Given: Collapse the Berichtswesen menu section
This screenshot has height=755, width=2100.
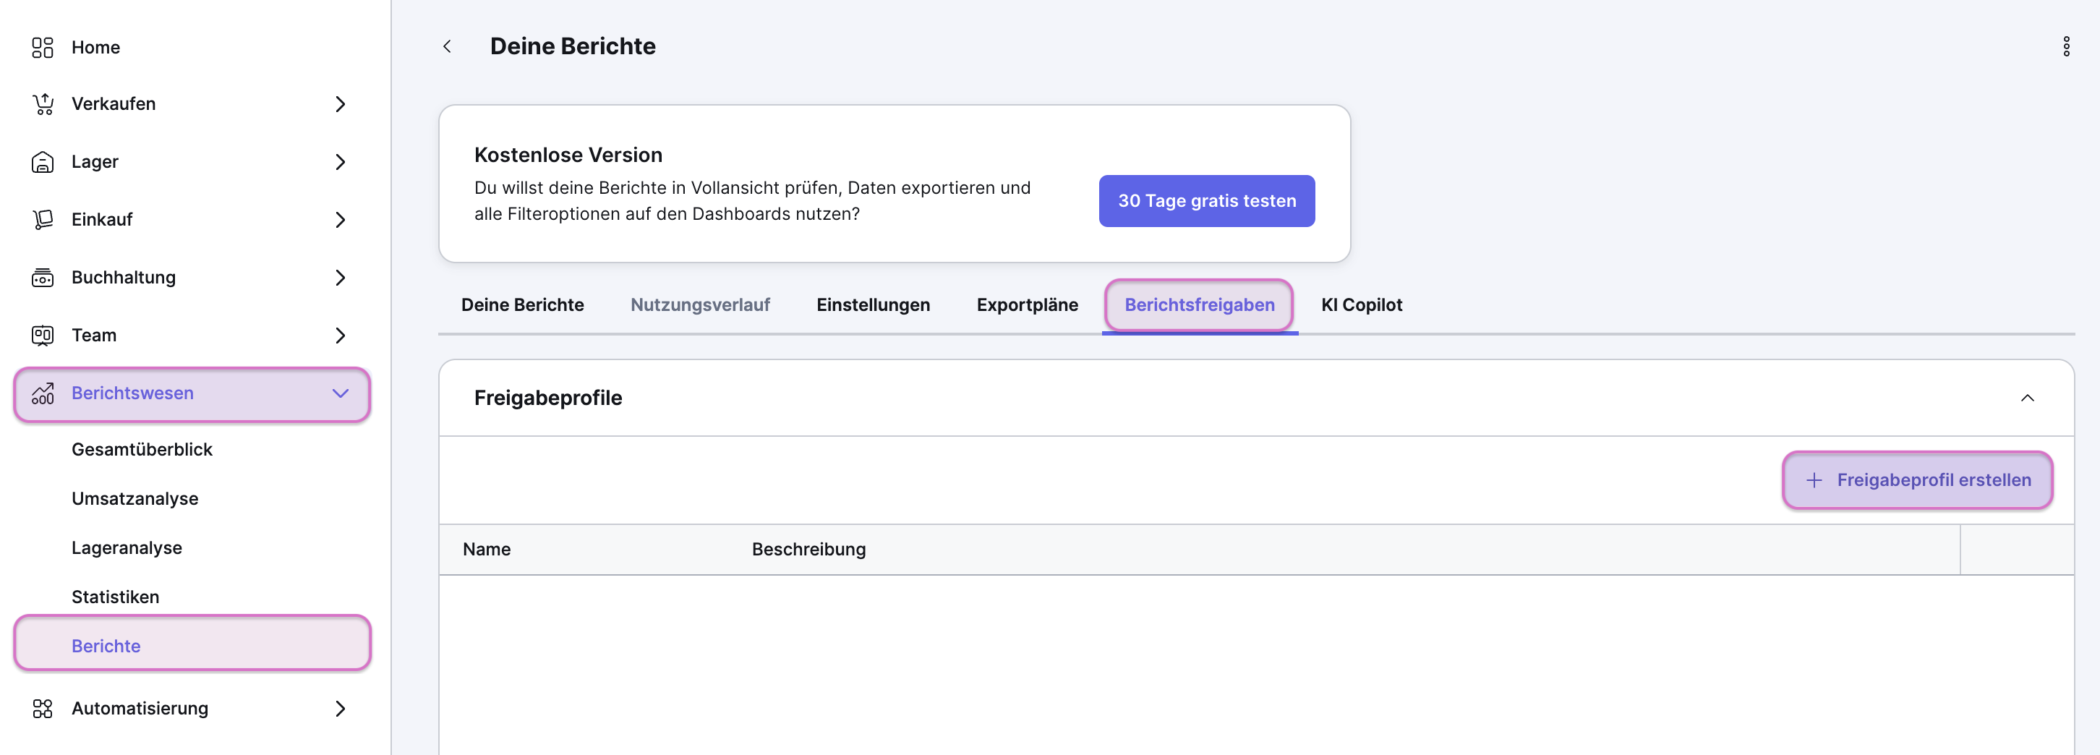Looking at the screenshot, I should pyautogui.click(x=340, y=394).
